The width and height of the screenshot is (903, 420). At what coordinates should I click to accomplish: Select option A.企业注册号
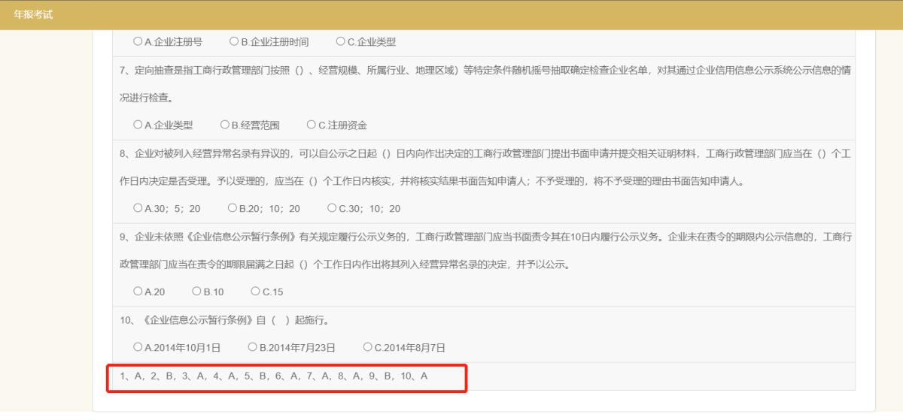click(138, 42)
